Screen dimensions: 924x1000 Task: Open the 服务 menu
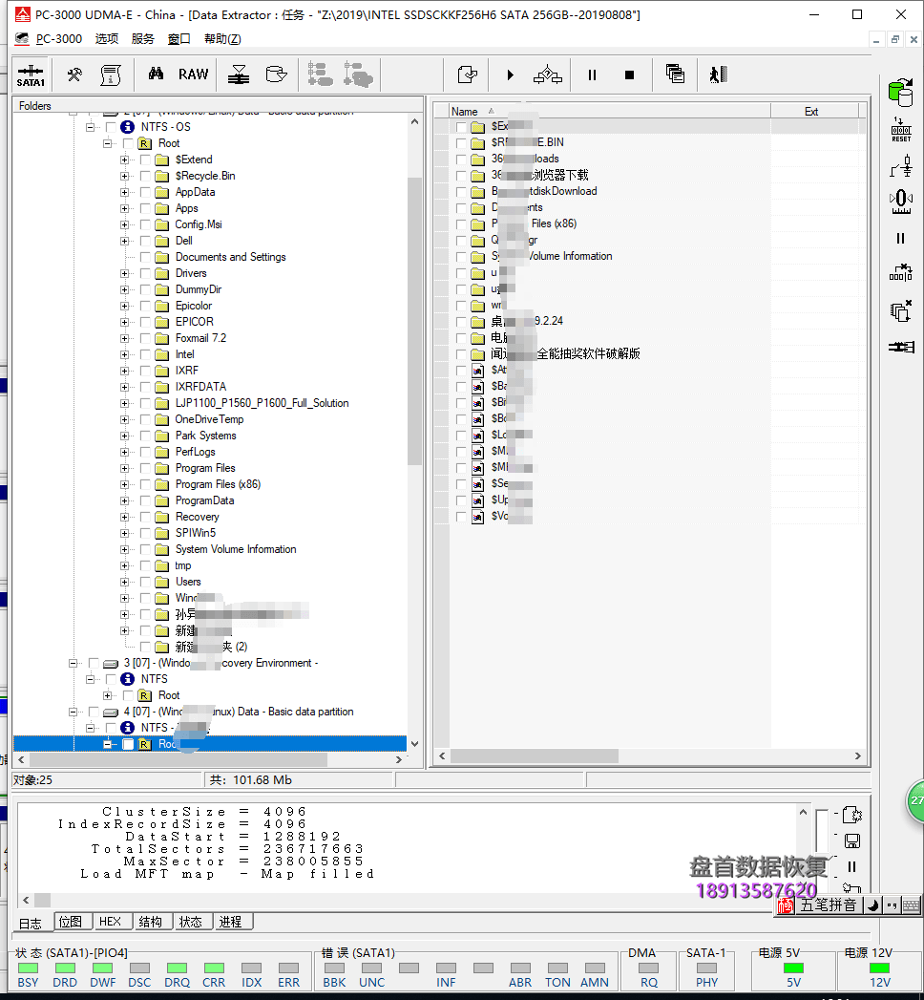[143, 39]
